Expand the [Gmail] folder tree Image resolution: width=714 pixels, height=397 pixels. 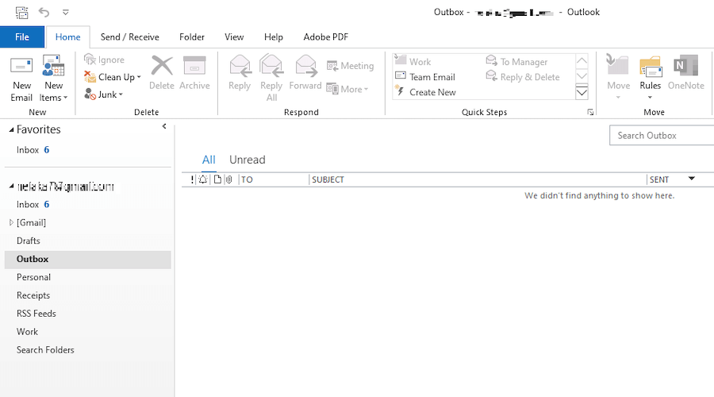11,222
